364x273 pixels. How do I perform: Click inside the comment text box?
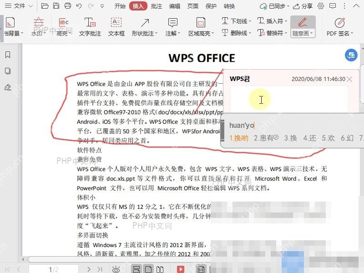click(289, 99)
